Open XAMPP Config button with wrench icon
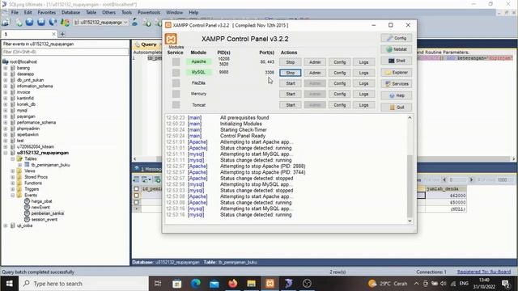518x291 pixels. coord(396,38)
